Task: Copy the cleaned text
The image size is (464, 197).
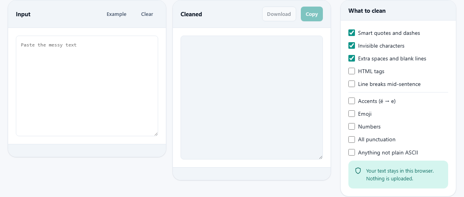Action: tap(312, 14)
